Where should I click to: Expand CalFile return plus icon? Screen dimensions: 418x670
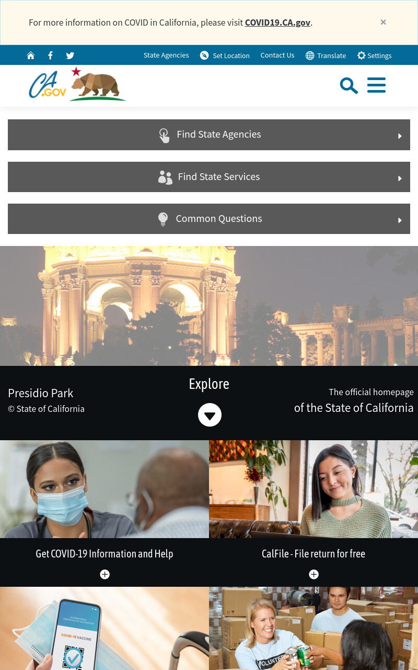pyautogui.click(x=313, y=574)
